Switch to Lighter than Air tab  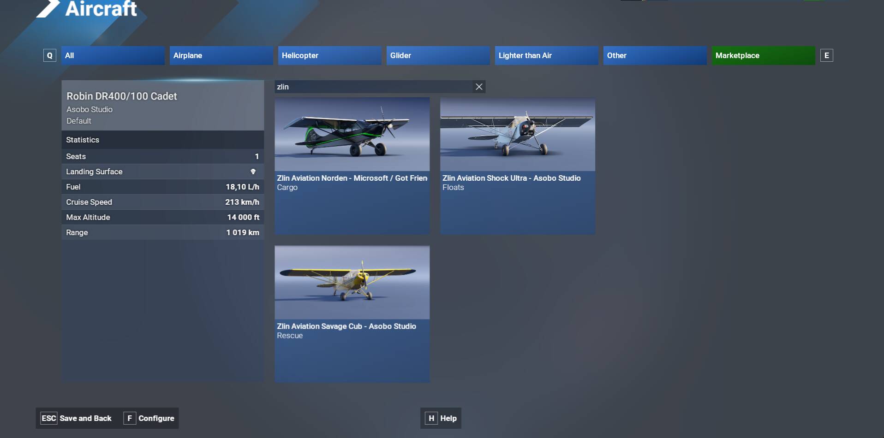(547, 55)
